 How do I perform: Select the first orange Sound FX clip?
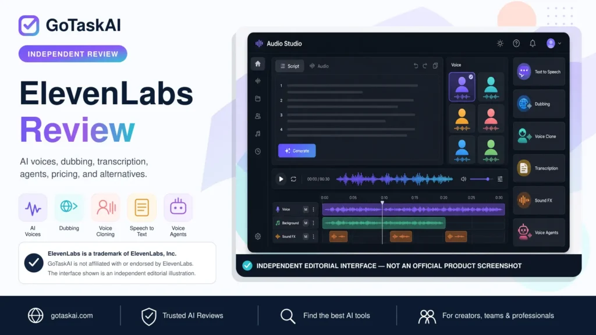[x=338, y=236]
